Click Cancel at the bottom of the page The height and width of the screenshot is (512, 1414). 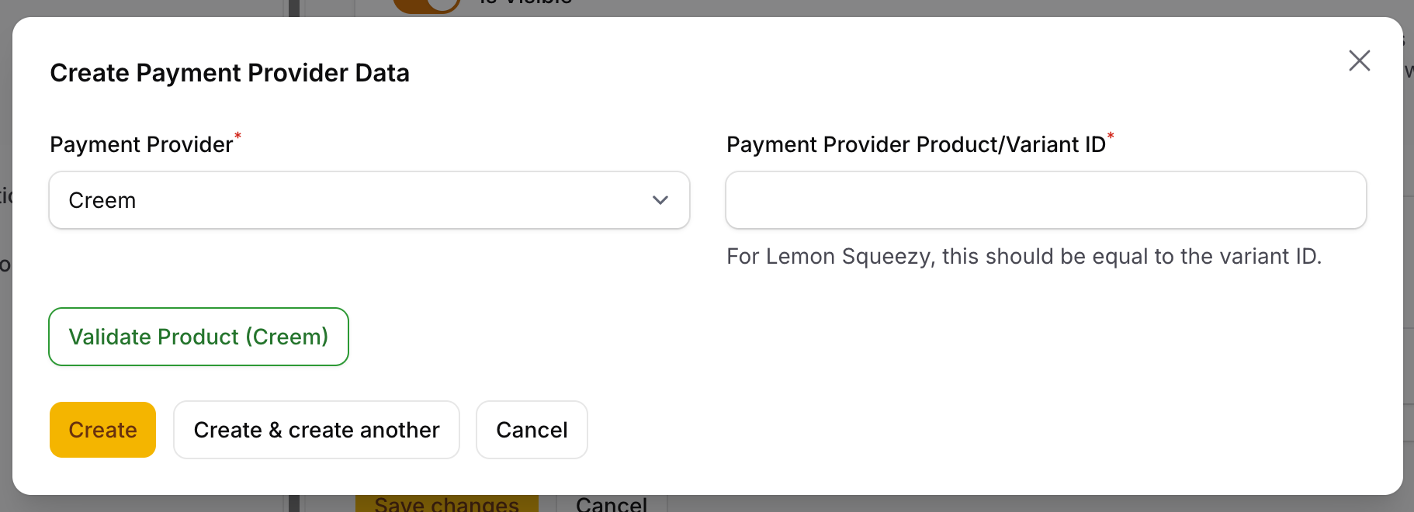[x=612, y=505]
